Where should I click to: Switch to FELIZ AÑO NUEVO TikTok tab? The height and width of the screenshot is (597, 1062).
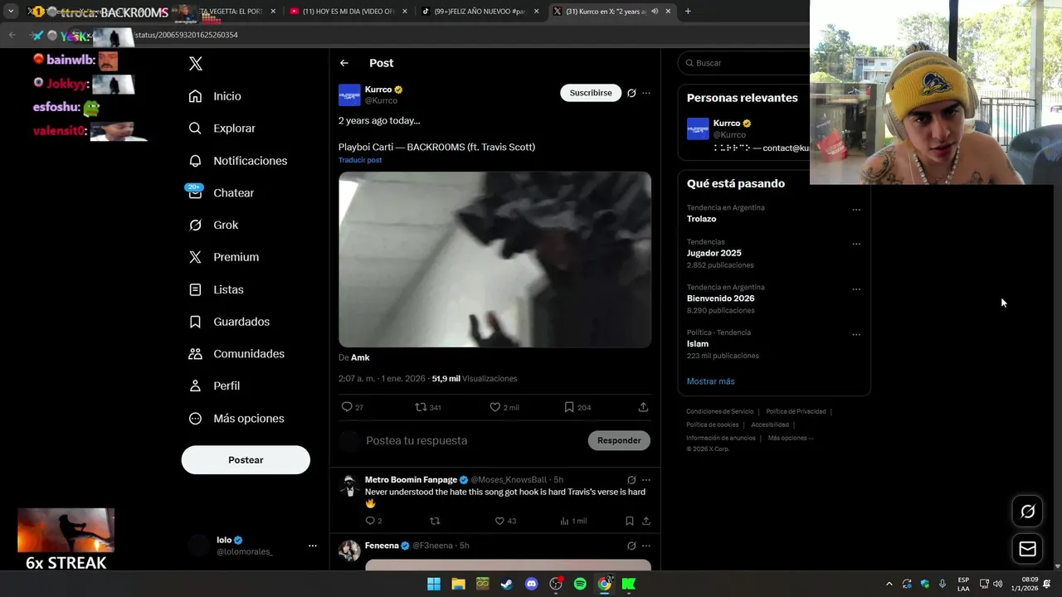(479, 12)
